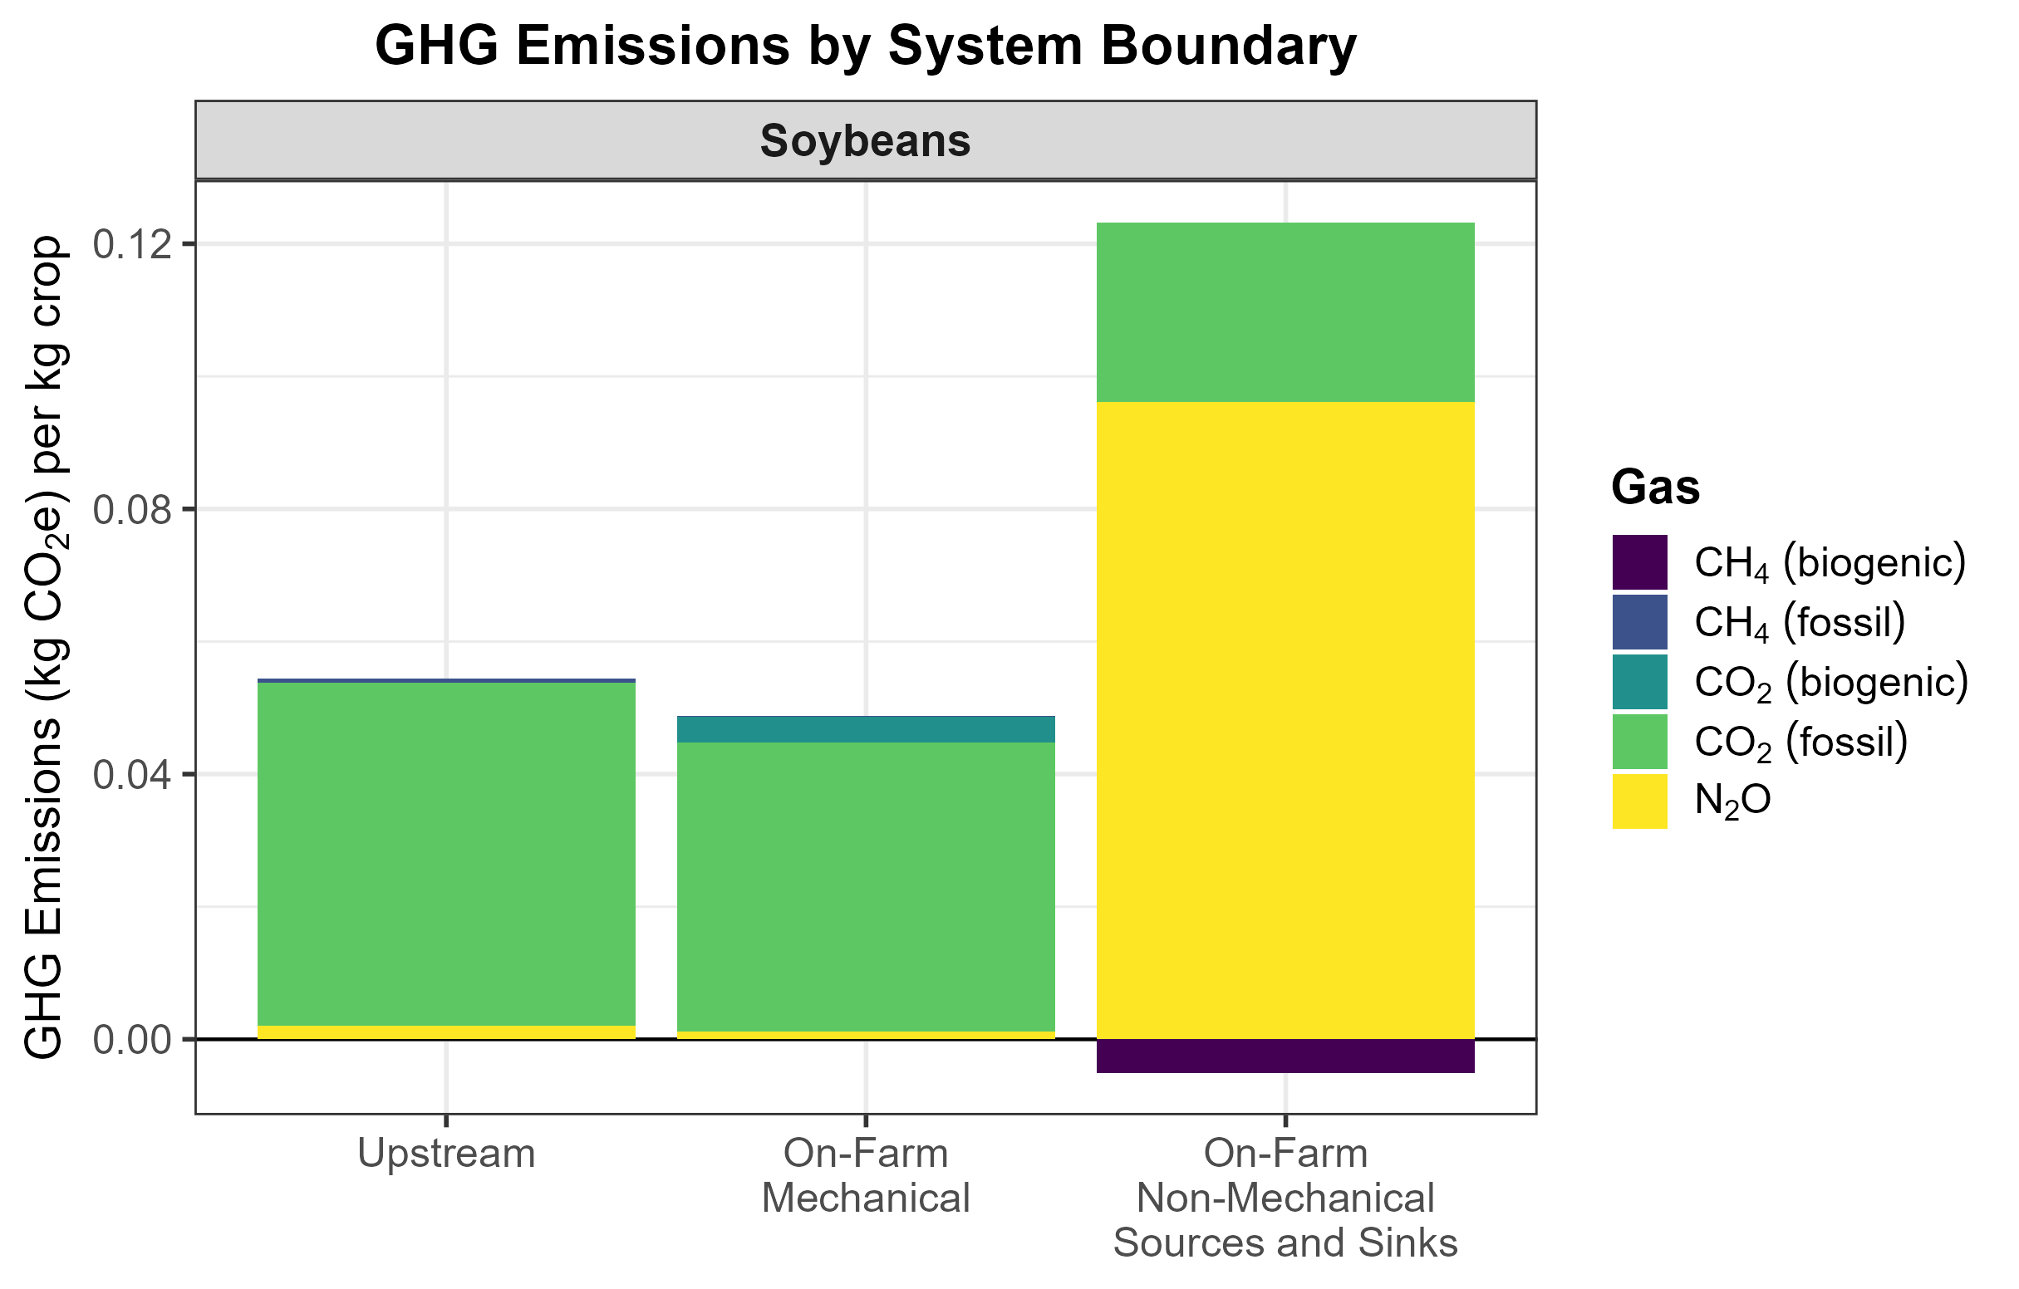Click the CH4 (fossil) blue legend swatch
The image size is (2019, 1289).
(1639, 622)
